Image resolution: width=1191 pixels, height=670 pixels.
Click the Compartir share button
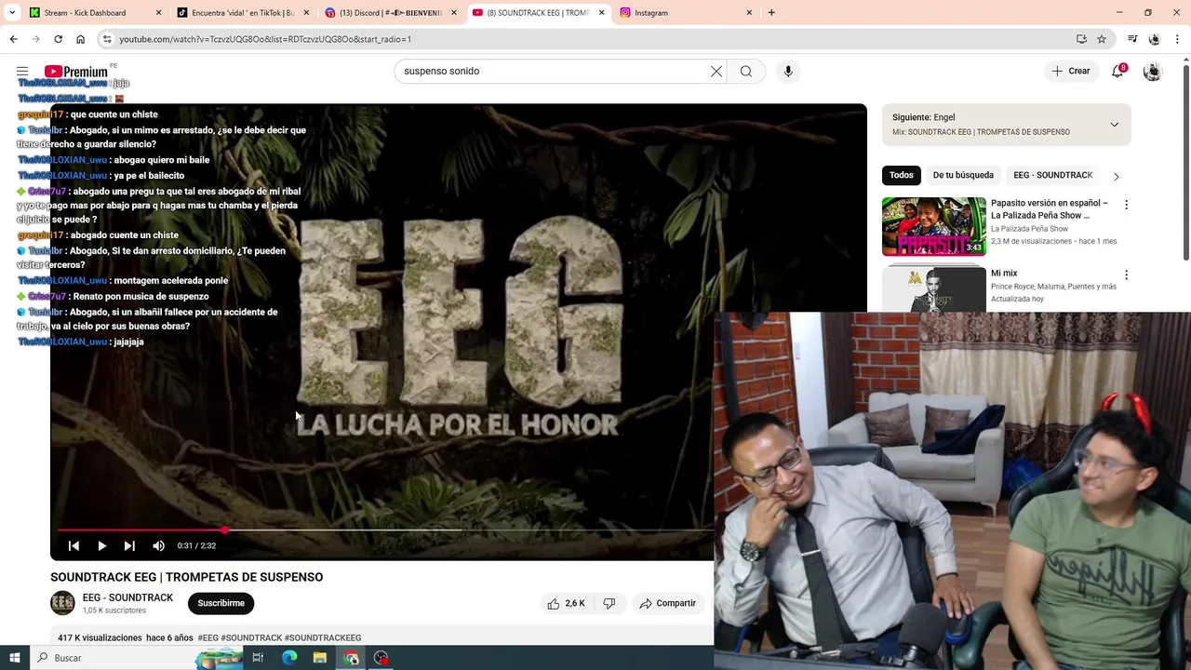click(x=668, y=603)
